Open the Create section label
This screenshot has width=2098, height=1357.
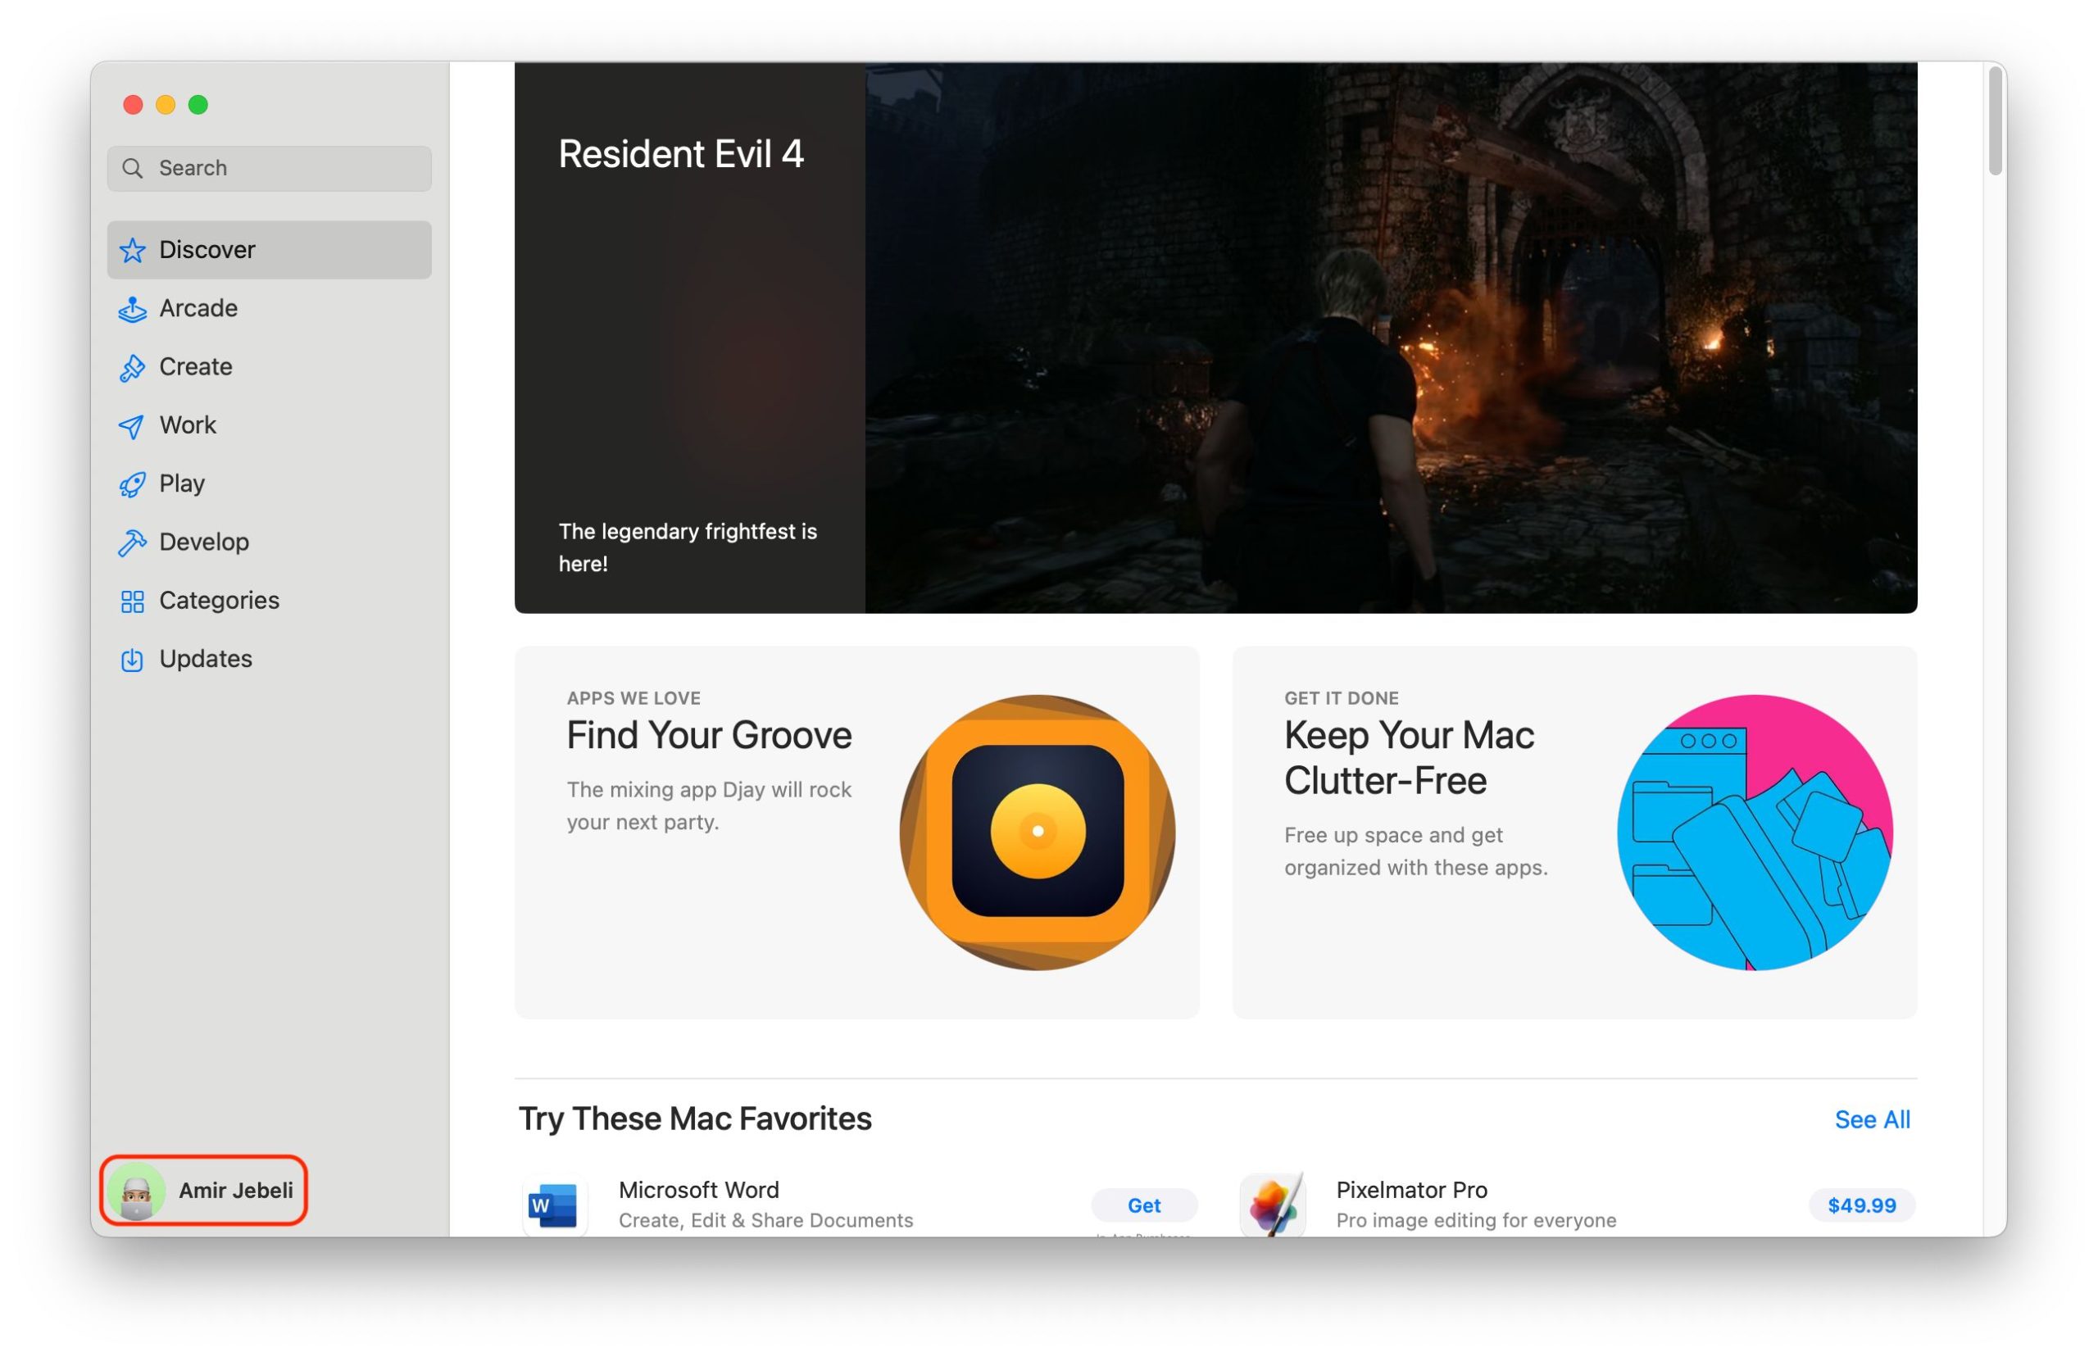point(196,366)
